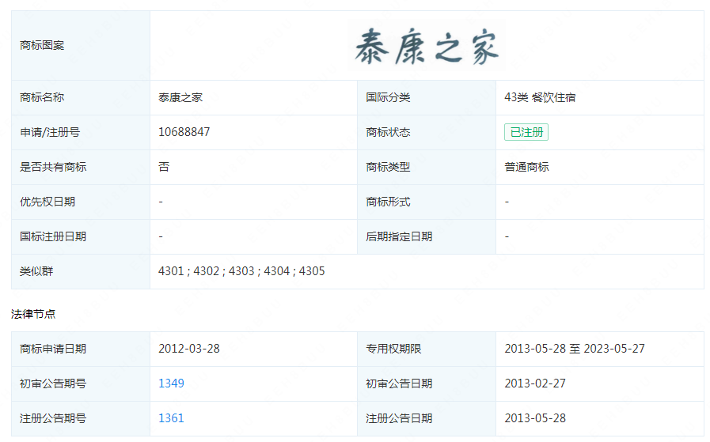The width and height of the screenshot is (710, 442).
Task: Open gazette issue link 1349
Action: tap(171, 383)
